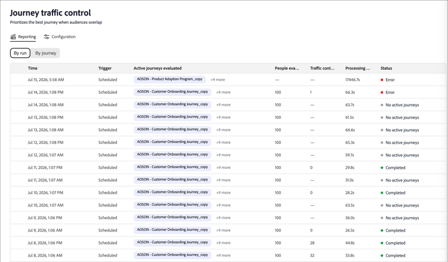Sort by Time column header

tap(33, 68)
